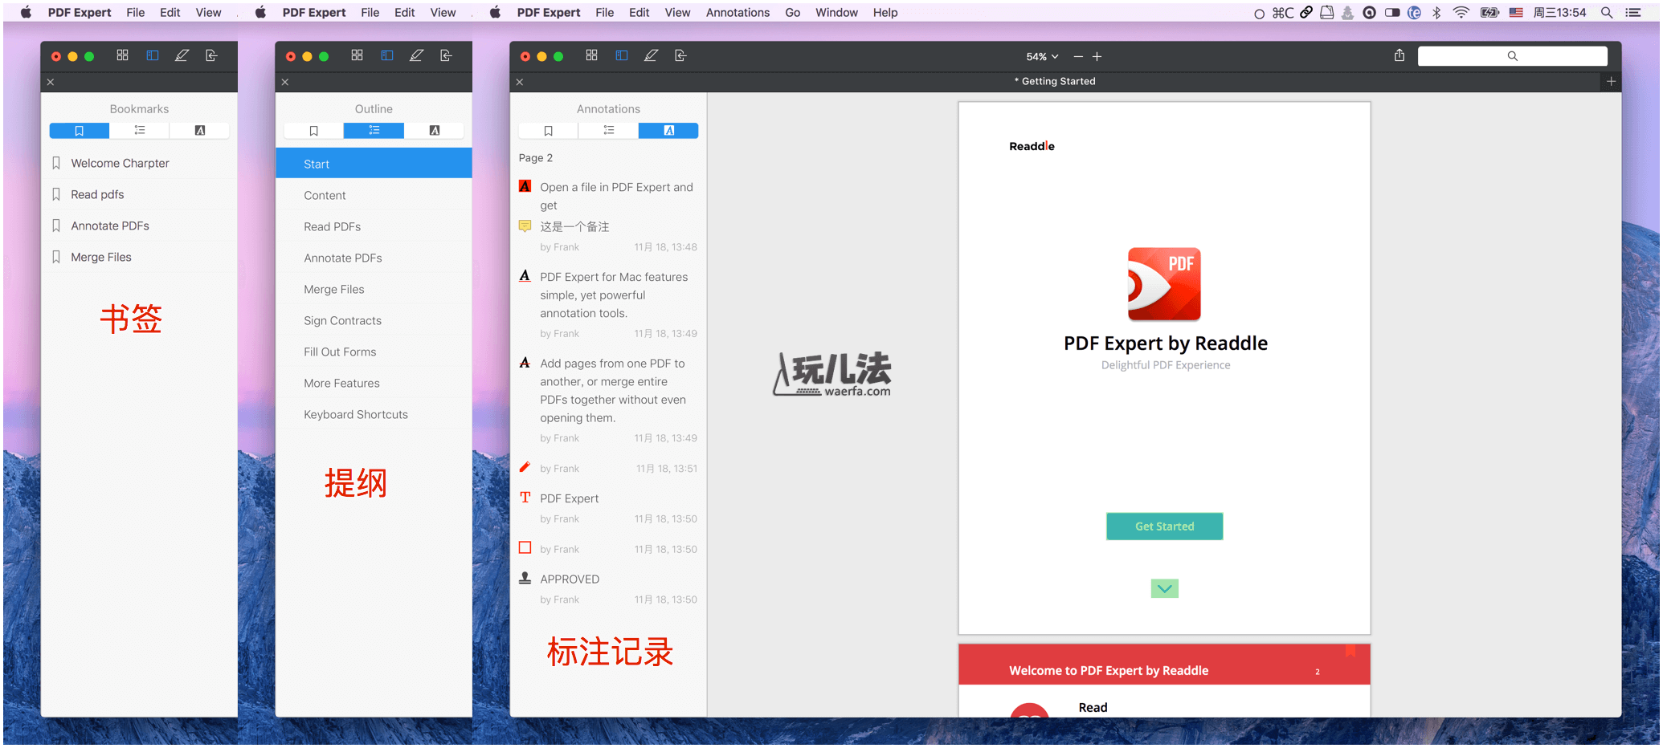Select outline list tab in Outline panel
The height and width of the screenshot is (748, 1663).
coord(374,131)
